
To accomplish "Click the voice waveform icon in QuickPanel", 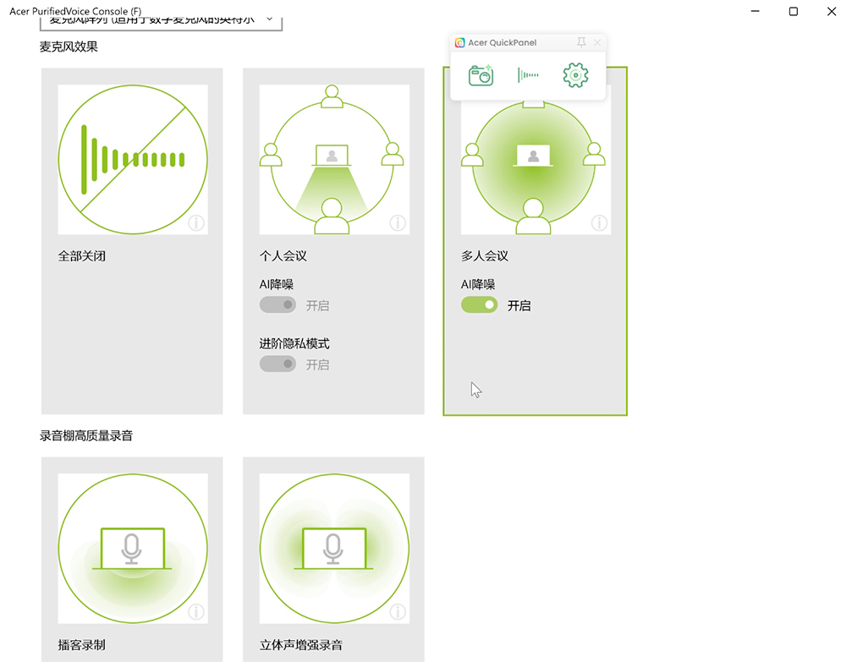I will [x=528, y=75].
